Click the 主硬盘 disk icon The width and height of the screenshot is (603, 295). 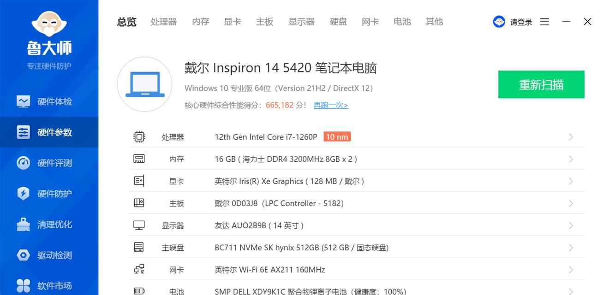click(x=139, y=248)
